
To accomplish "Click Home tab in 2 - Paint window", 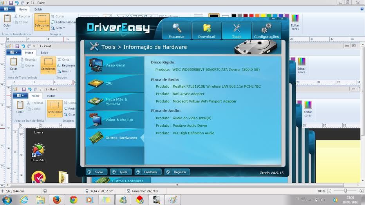I will click(35, 96).
